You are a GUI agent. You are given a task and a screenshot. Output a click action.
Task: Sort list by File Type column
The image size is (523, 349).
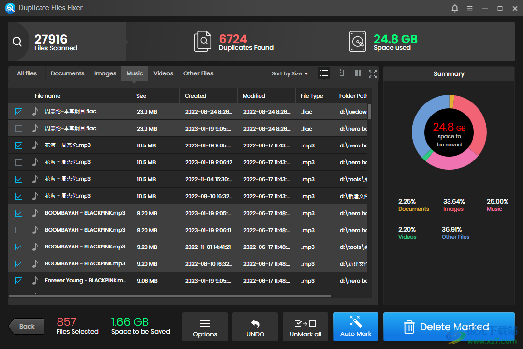[x=312, y=96]
